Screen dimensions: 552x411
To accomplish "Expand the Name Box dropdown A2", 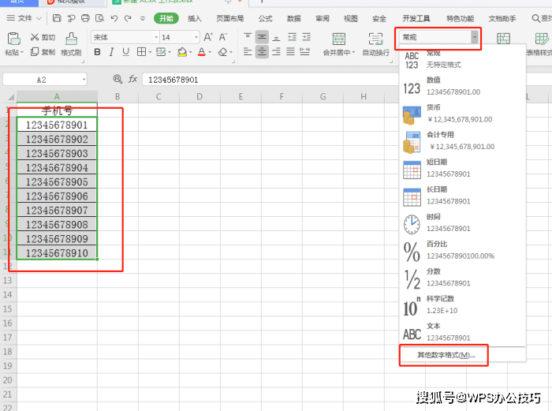I will tap(84, 80).
